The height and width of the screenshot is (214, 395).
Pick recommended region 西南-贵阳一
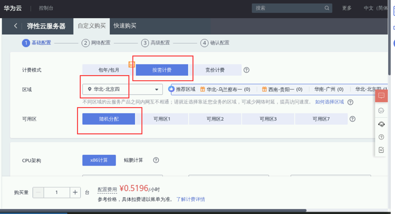(282, 89)
